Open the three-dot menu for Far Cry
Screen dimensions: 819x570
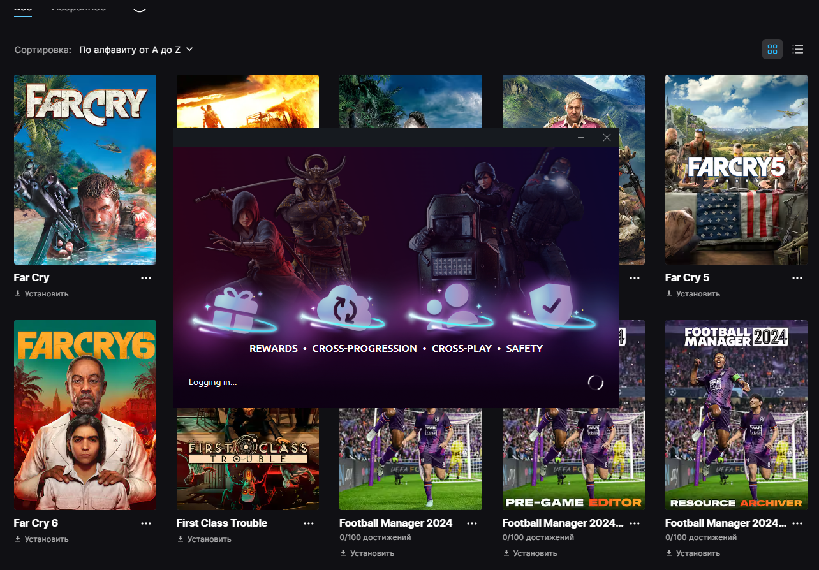click(x=146, y=278)
